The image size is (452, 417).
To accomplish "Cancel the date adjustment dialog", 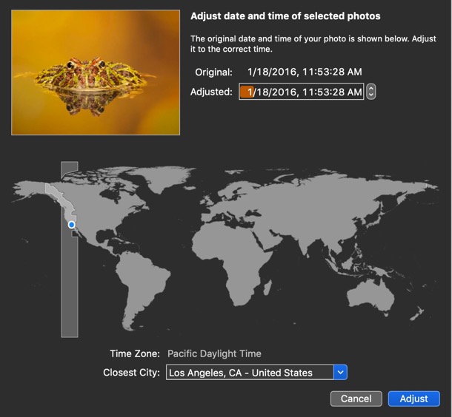I will (356, 399).
